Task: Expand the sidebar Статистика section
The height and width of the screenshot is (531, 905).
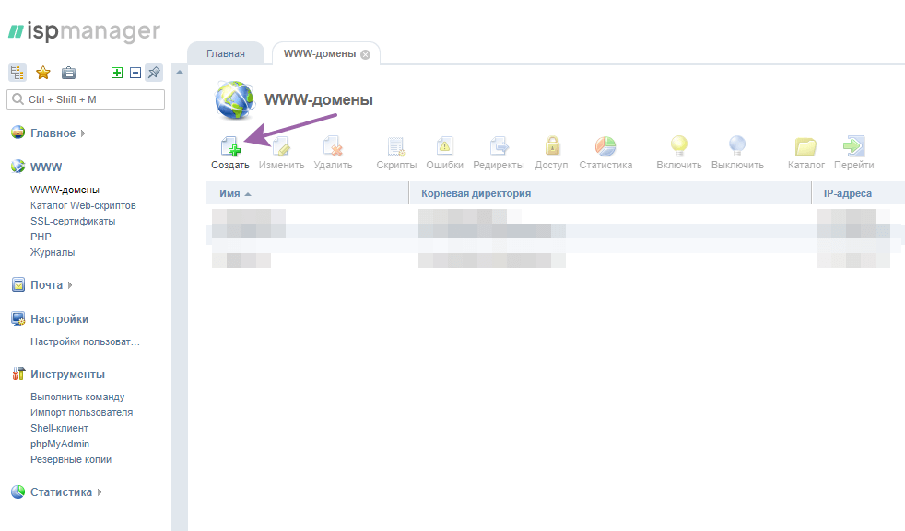Action: point(61,492)
